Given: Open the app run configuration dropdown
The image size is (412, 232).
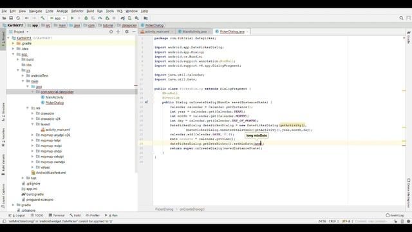Looking at the screenshot, I should (x=57, y=18).
